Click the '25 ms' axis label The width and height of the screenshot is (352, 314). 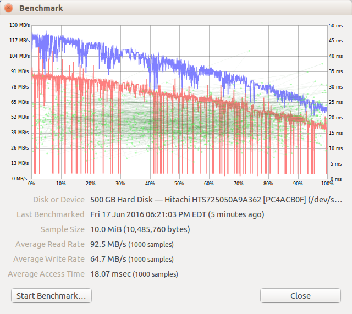click(336, 102)
